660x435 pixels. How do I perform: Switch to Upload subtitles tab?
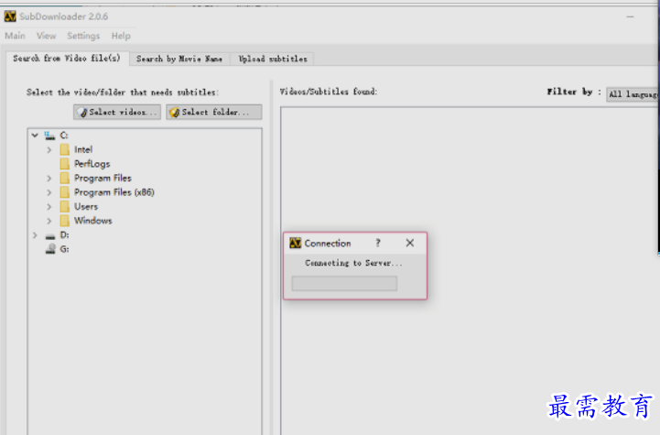point(273,59)
